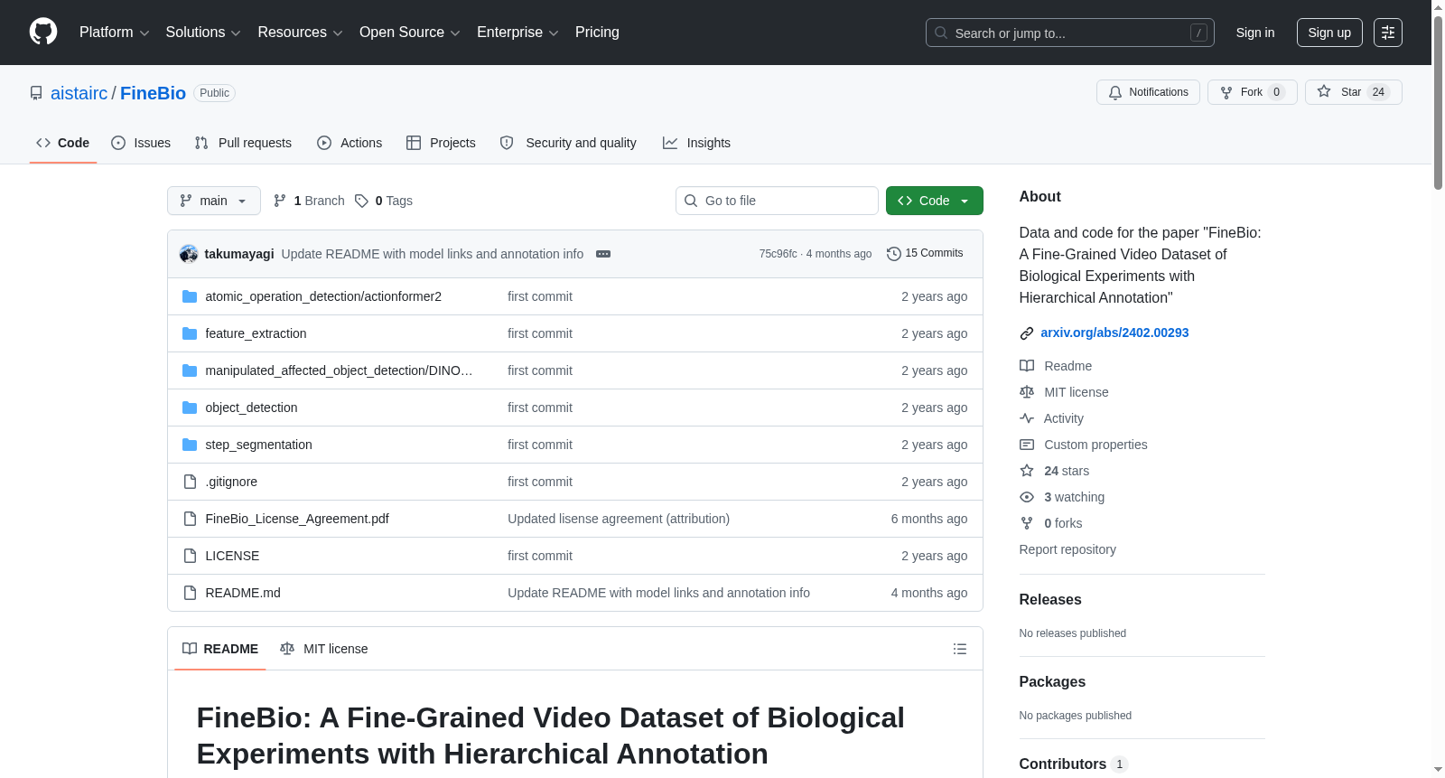Select the README tab in file viewer
1445x778 pixels.
(220, 649)
